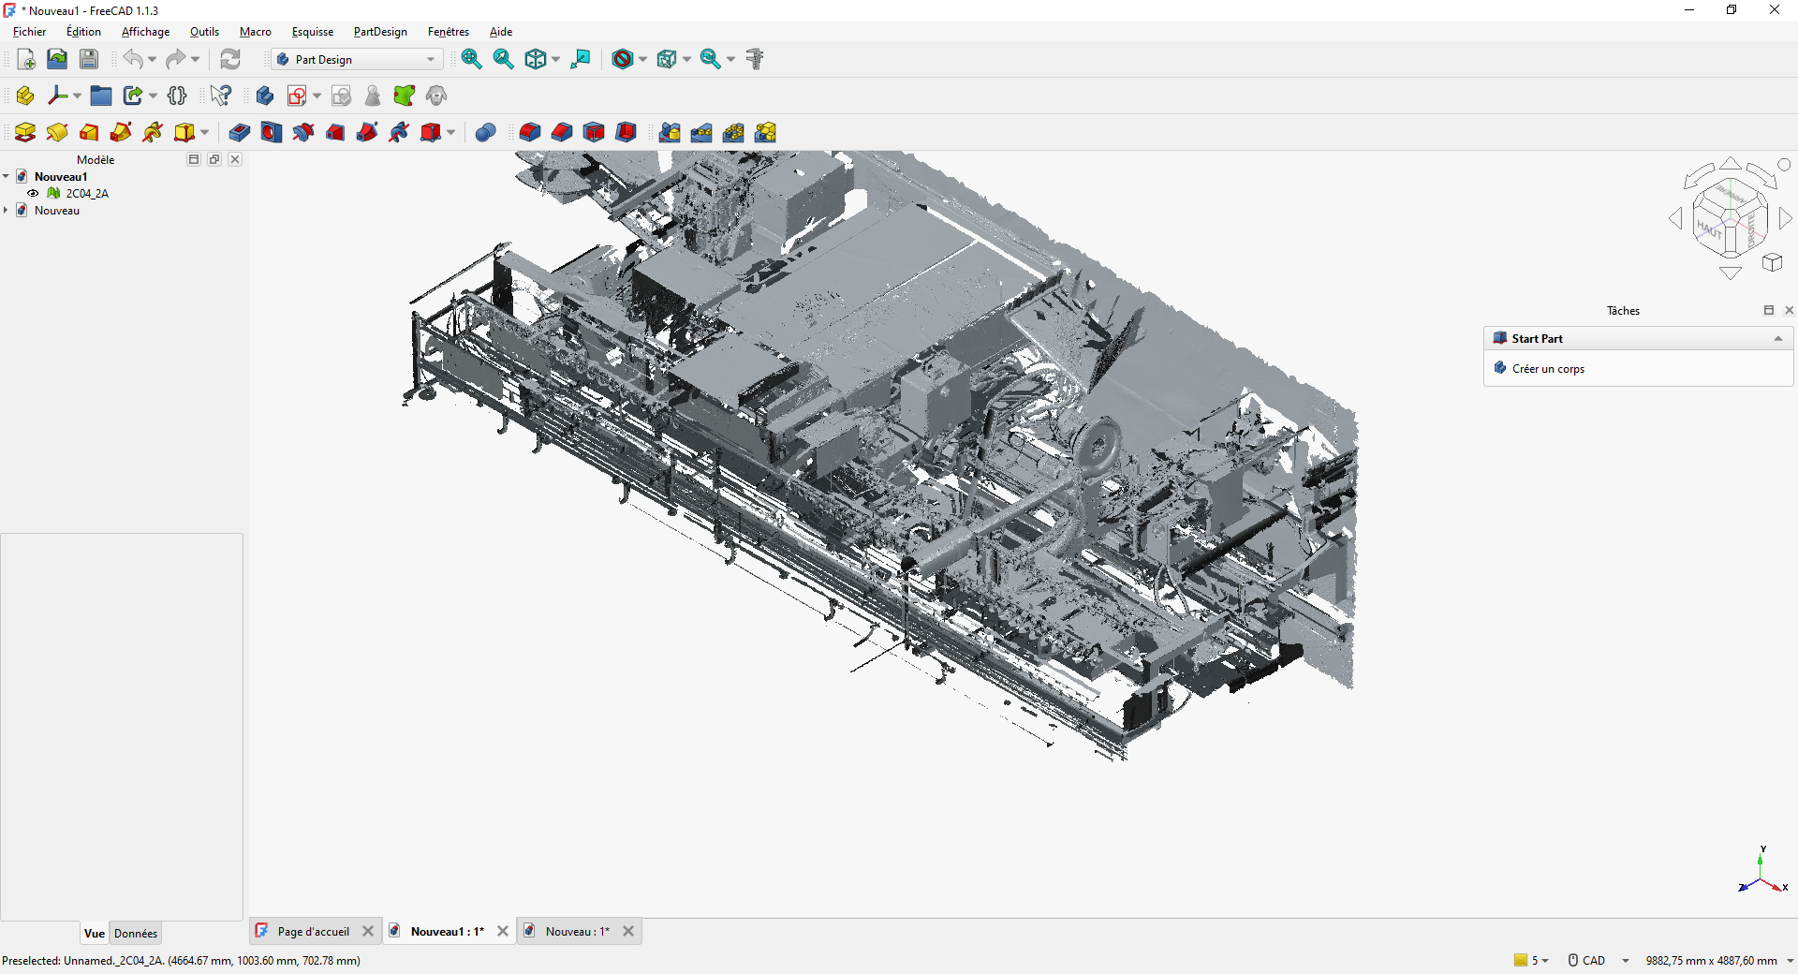
Task: Select the Hole tool icon
Action: point(272,132)
